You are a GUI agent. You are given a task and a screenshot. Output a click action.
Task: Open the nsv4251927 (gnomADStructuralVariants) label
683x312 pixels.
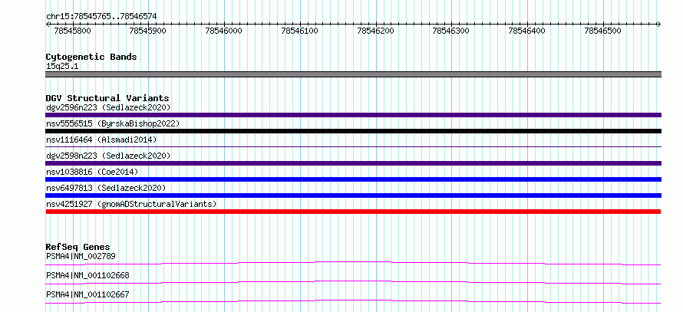click(131, 204)
